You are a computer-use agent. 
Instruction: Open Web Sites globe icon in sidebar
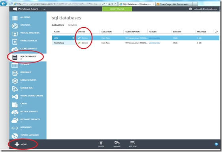coord(15,26)
